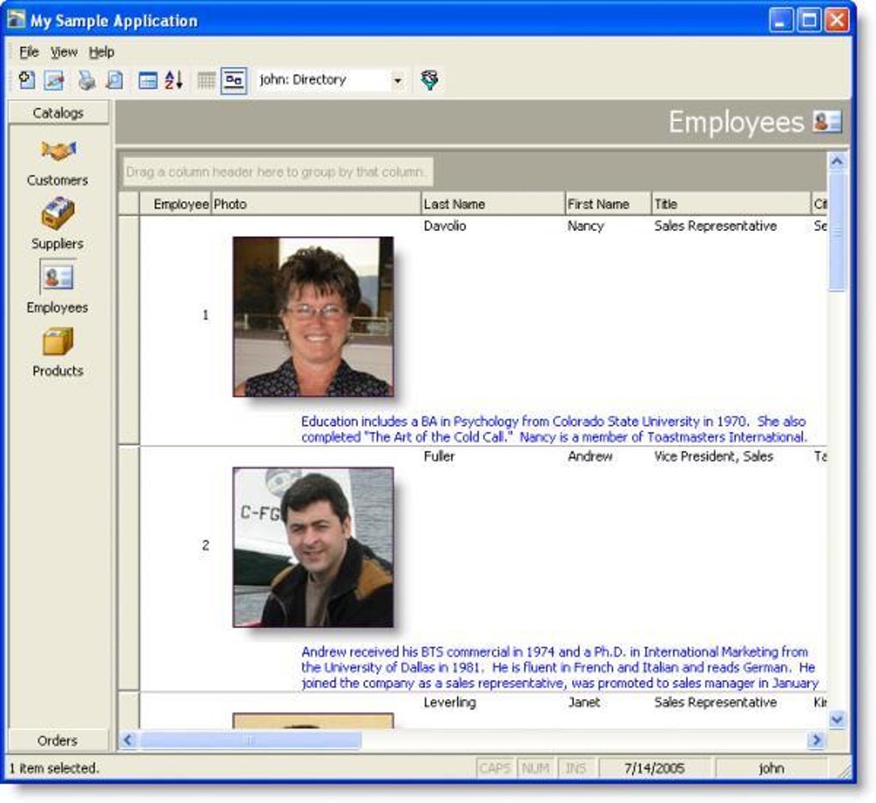Click the green filter funnel icon

pyautogui.click(x=429, y=80)
